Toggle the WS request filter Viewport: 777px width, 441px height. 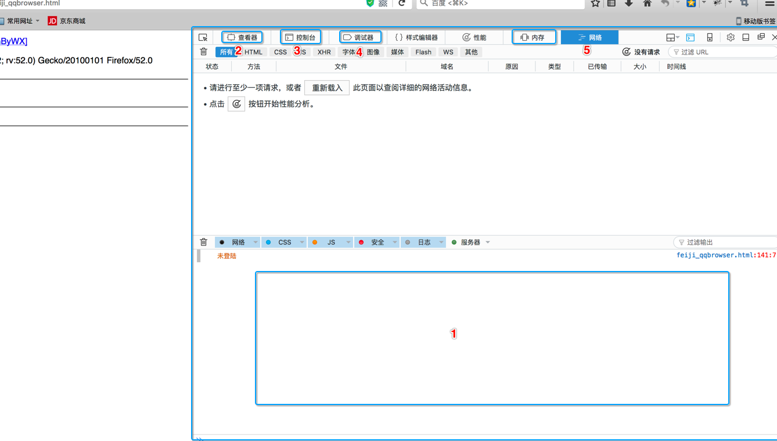click(448, 52)
